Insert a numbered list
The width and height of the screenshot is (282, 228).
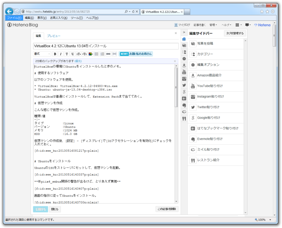pyautogui.click(x=103, y=54)
